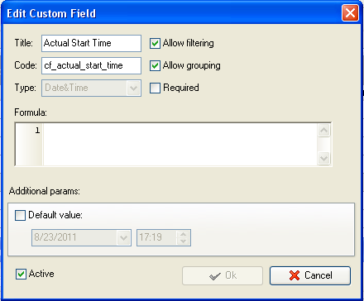Enable the Required checkbox
Screen dimensions: 364x301
pyautogui.click(x=155, y=88)
